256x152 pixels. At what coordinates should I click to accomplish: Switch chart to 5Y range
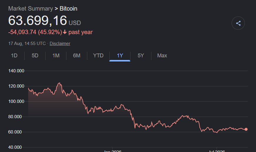(141, 56)
